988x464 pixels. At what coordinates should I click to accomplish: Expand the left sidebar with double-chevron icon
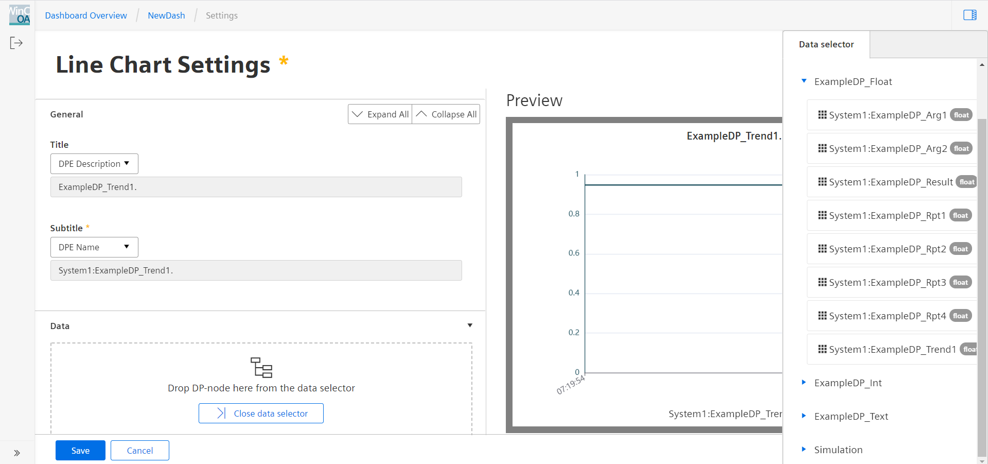point(17,453)
